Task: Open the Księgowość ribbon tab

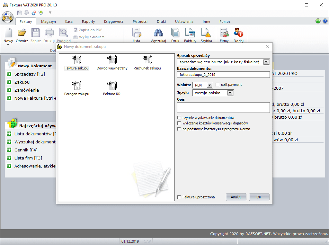Action: click(x=114, y=22)
